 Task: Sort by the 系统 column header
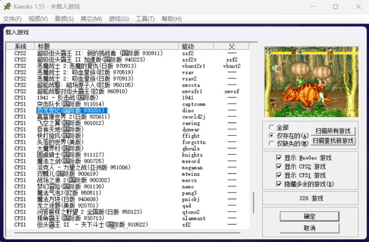click(x=20, y=47)
